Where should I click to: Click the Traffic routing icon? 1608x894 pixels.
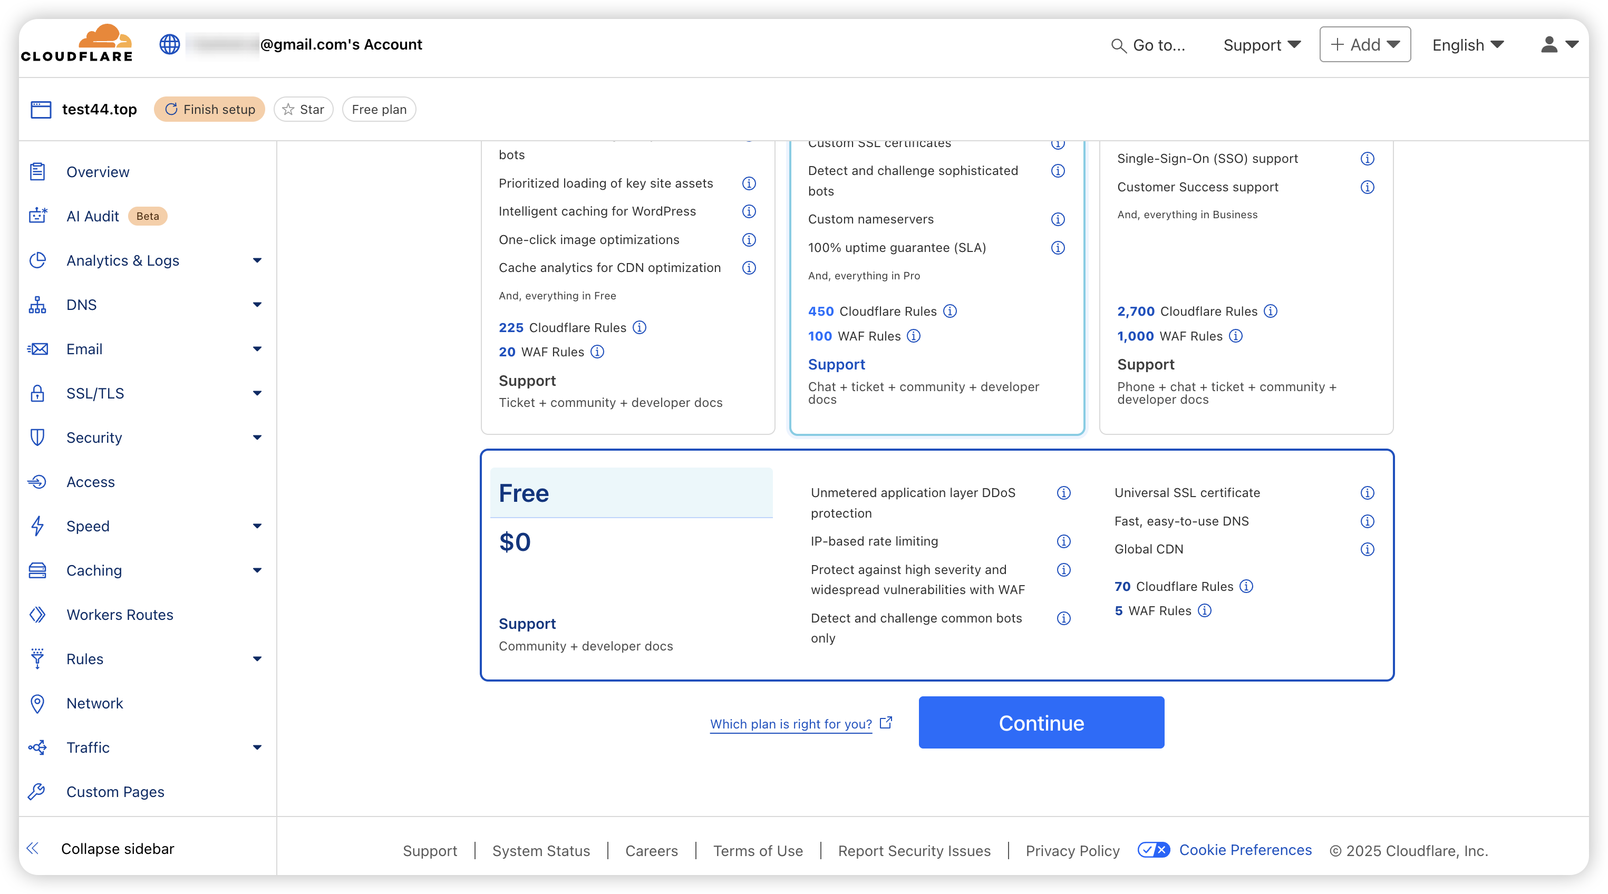[x=37, y=747]
